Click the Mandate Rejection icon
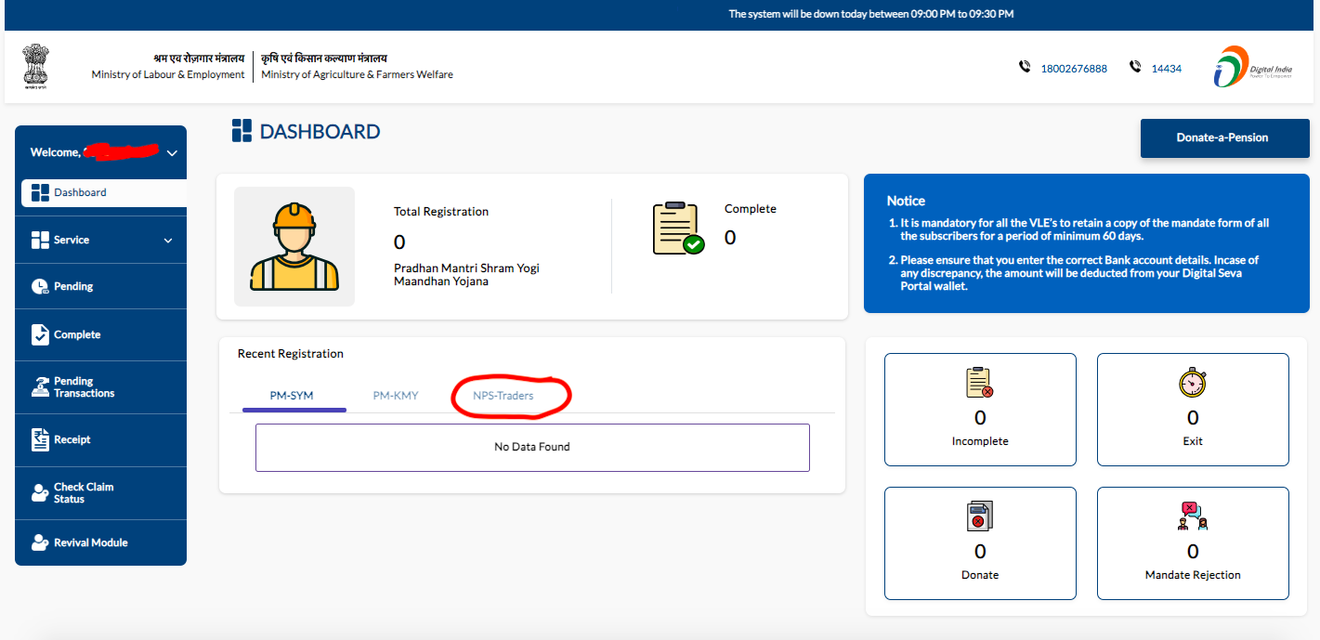This screenshot has height=640, width=1320. [x=1193, y=516]
